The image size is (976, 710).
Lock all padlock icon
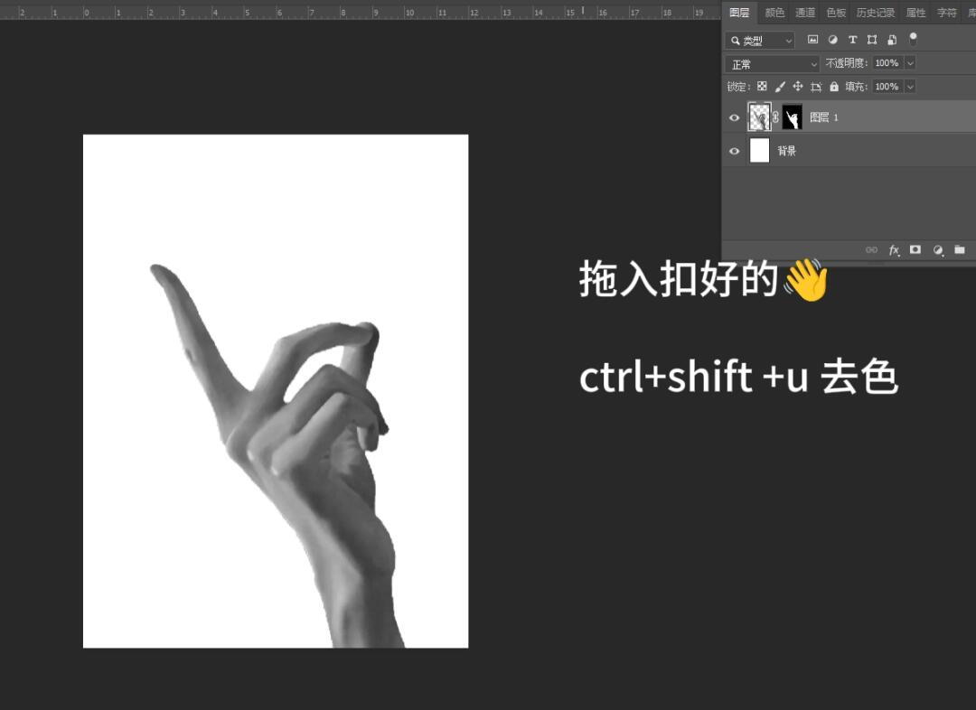click(834, 87)
